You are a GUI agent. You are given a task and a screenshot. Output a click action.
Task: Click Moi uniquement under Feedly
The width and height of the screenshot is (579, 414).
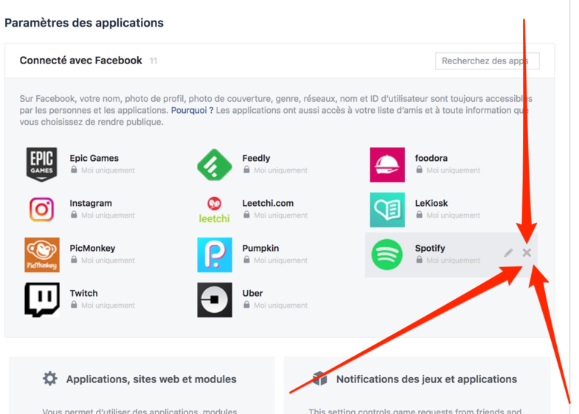click(280, 170)
